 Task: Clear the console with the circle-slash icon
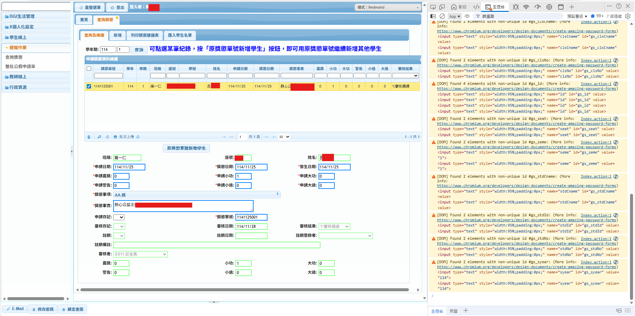(x=442, y=16)
